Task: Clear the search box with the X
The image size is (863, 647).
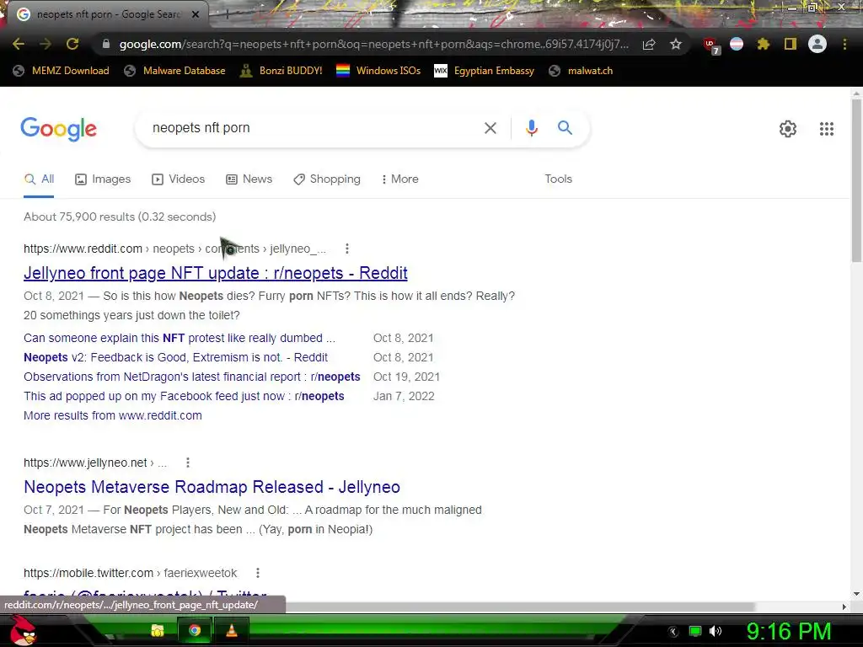Action: point(490,128)
